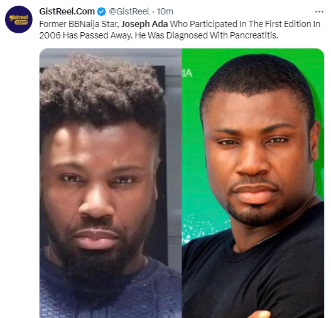Select the word Pancreatitis in the tweet

click(254, 35)
